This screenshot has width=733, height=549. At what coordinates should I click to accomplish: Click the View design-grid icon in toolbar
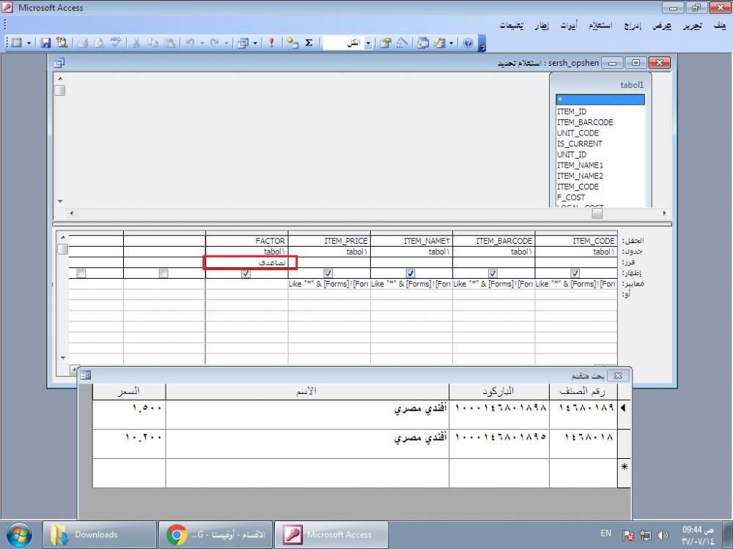tap(17, 43)
